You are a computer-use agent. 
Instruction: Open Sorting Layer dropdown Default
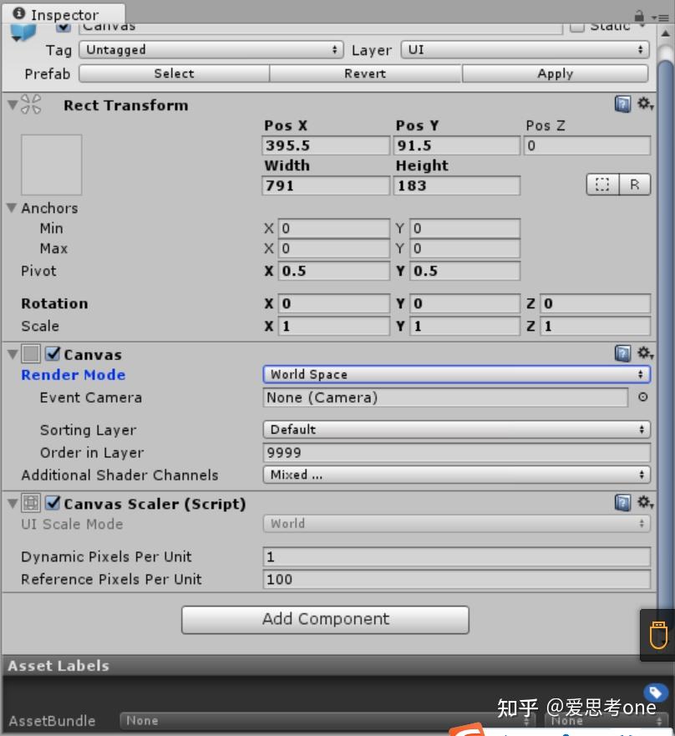pos(456,429)
